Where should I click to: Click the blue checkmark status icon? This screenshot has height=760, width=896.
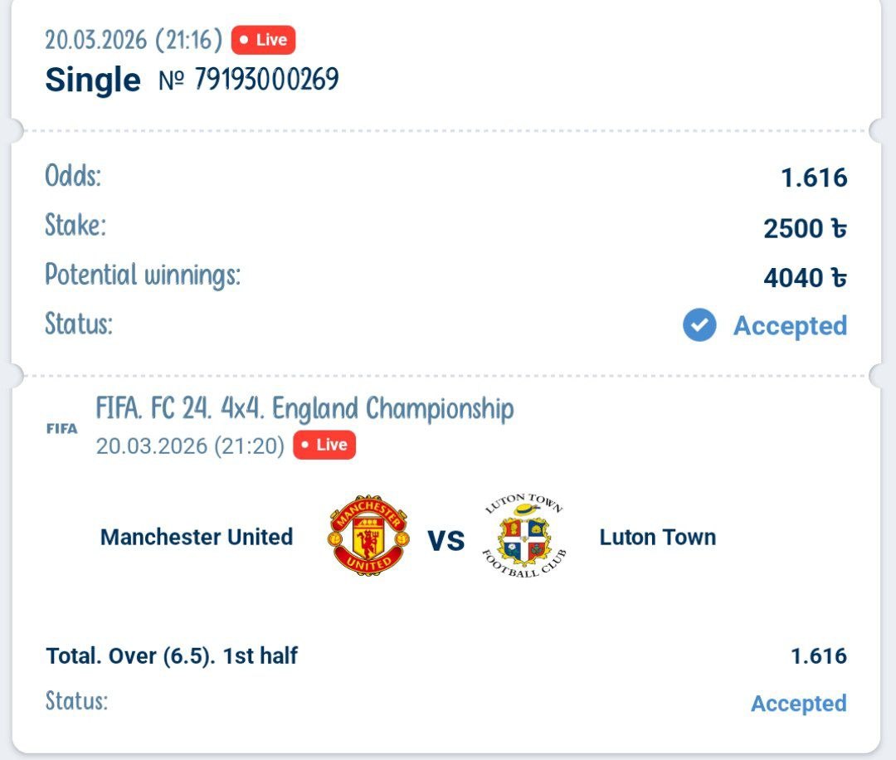[x=699, y=325]
